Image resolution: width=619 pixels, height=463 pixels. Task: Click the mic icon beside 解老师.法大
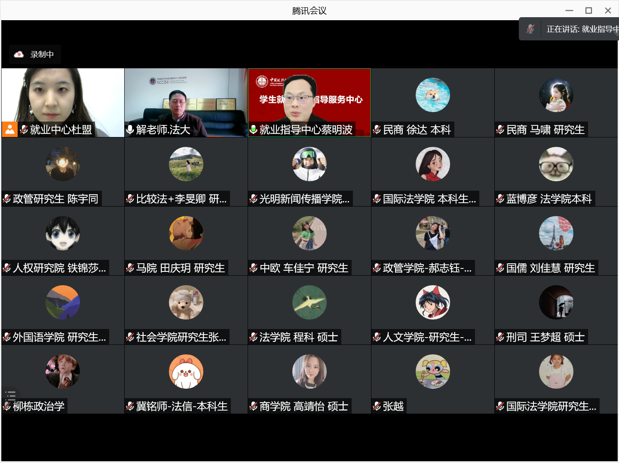[130, 129]
